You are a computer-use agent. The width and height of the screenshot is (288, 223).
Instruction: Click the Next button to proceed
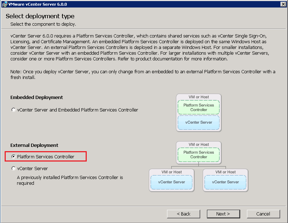223,214
